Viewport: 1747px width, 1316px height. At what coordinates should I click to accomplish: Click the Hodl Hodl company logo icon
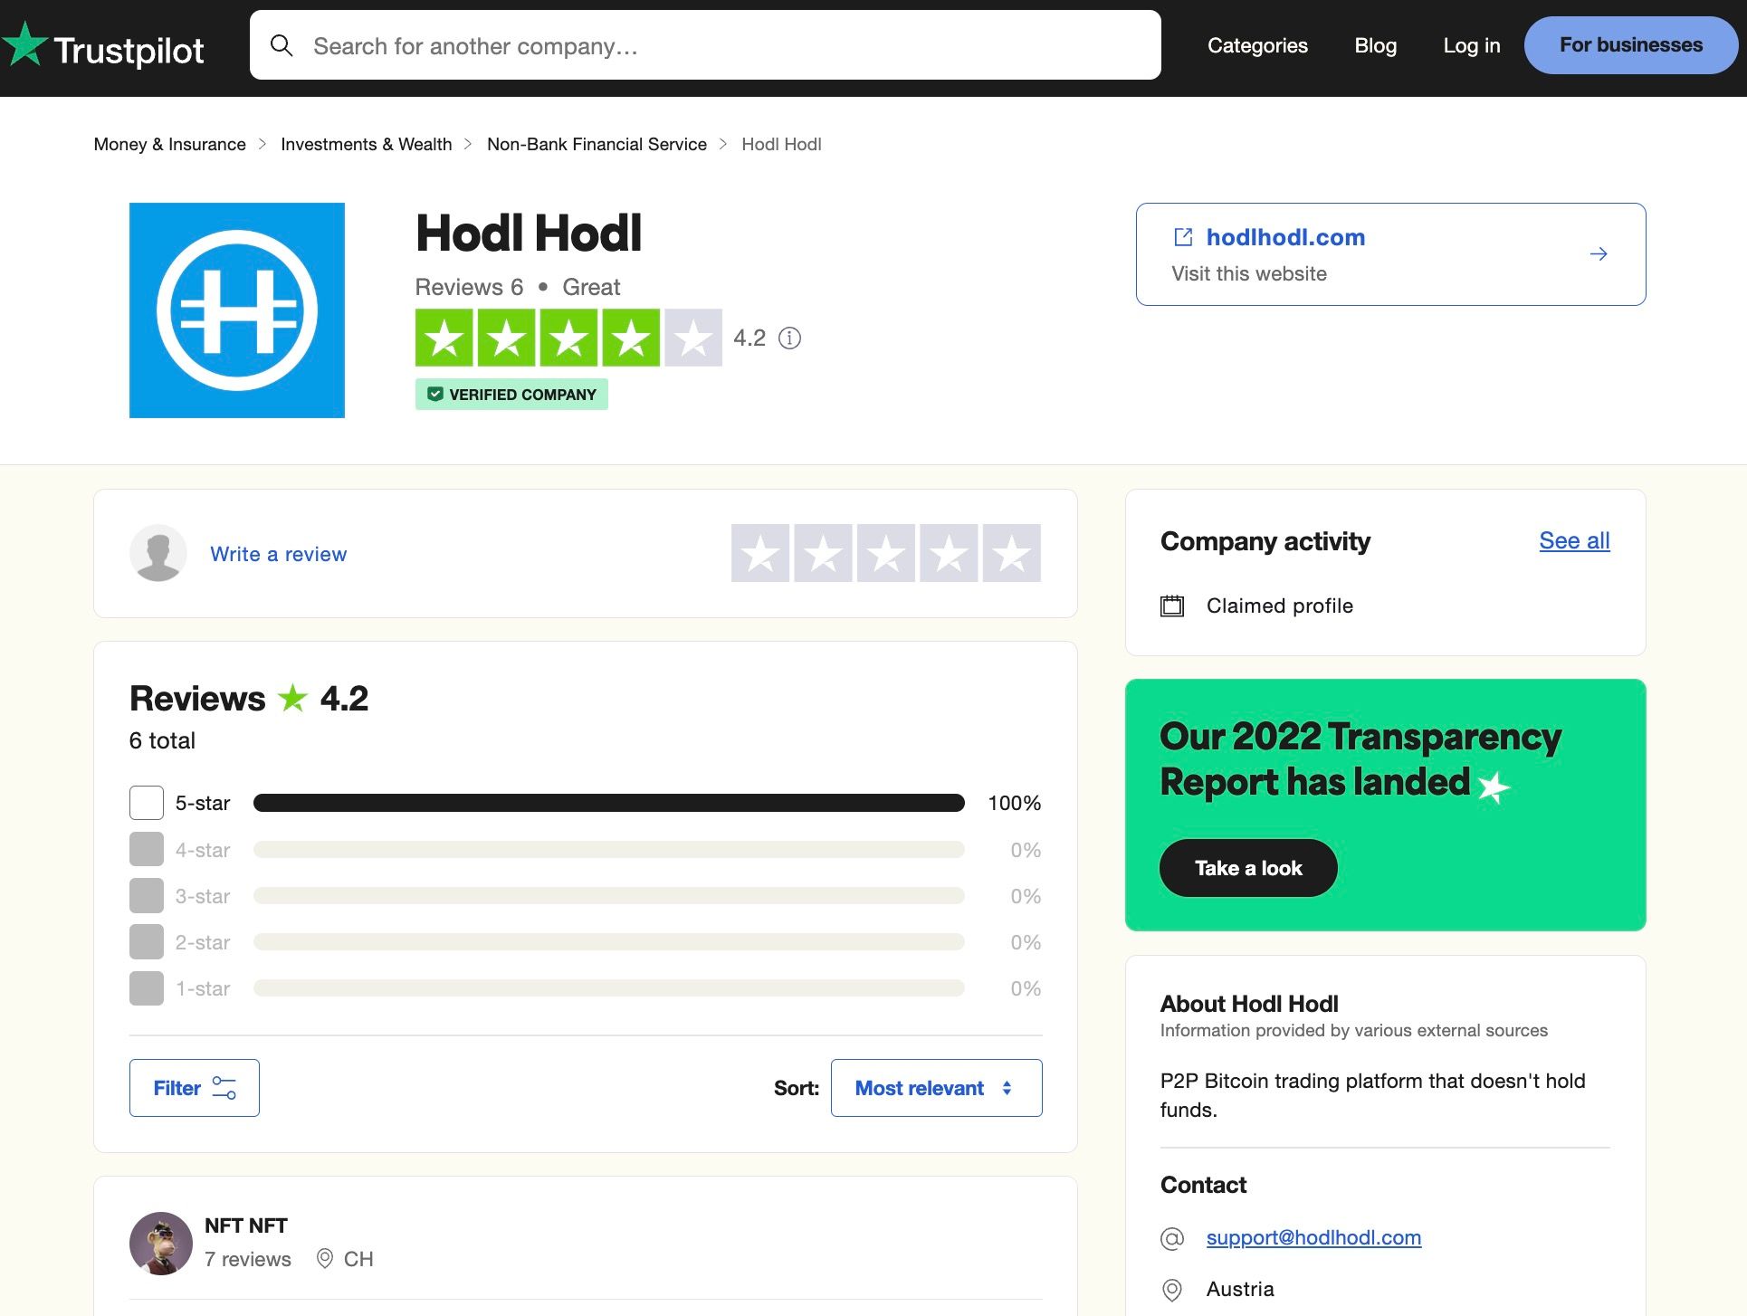(238, 310)
